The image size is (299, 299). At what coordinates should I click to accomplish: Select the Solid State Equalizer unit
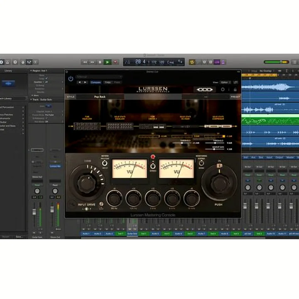coord(120,126)
